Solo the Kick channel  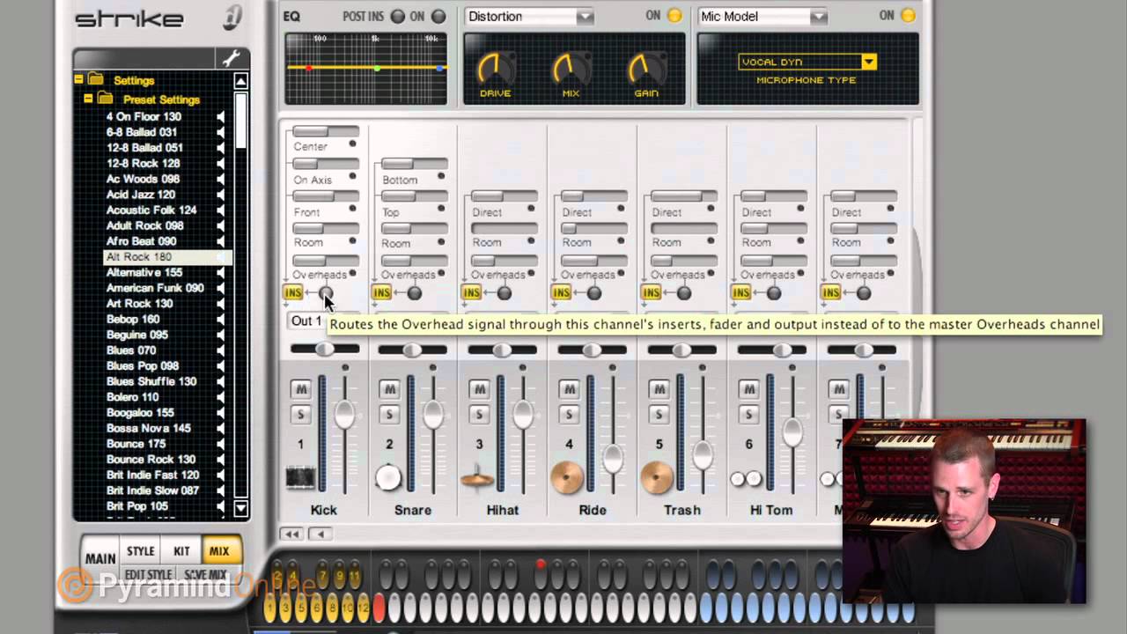tap(301, 415)
